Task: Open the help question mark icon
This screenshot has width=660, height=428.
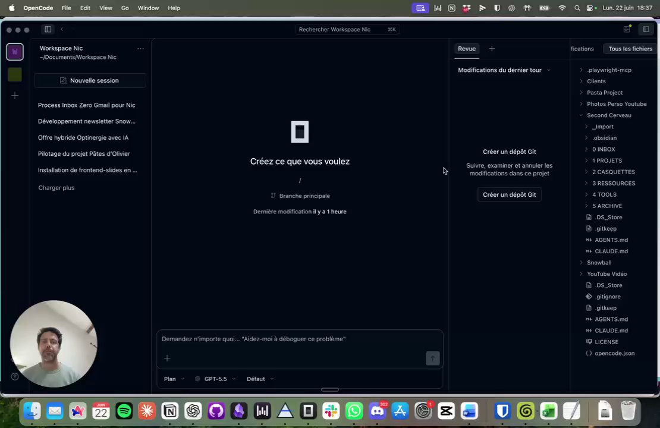Action: point(15,377)
